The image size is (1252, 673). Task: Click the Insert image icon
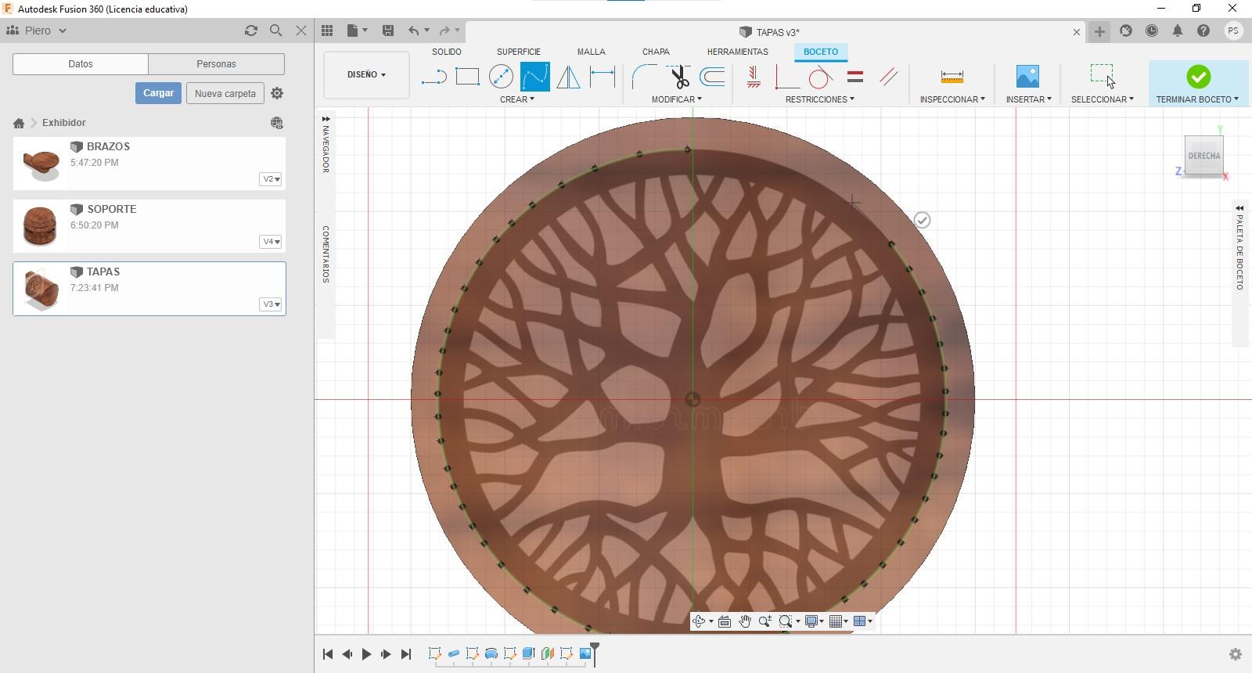(1027, 77)
